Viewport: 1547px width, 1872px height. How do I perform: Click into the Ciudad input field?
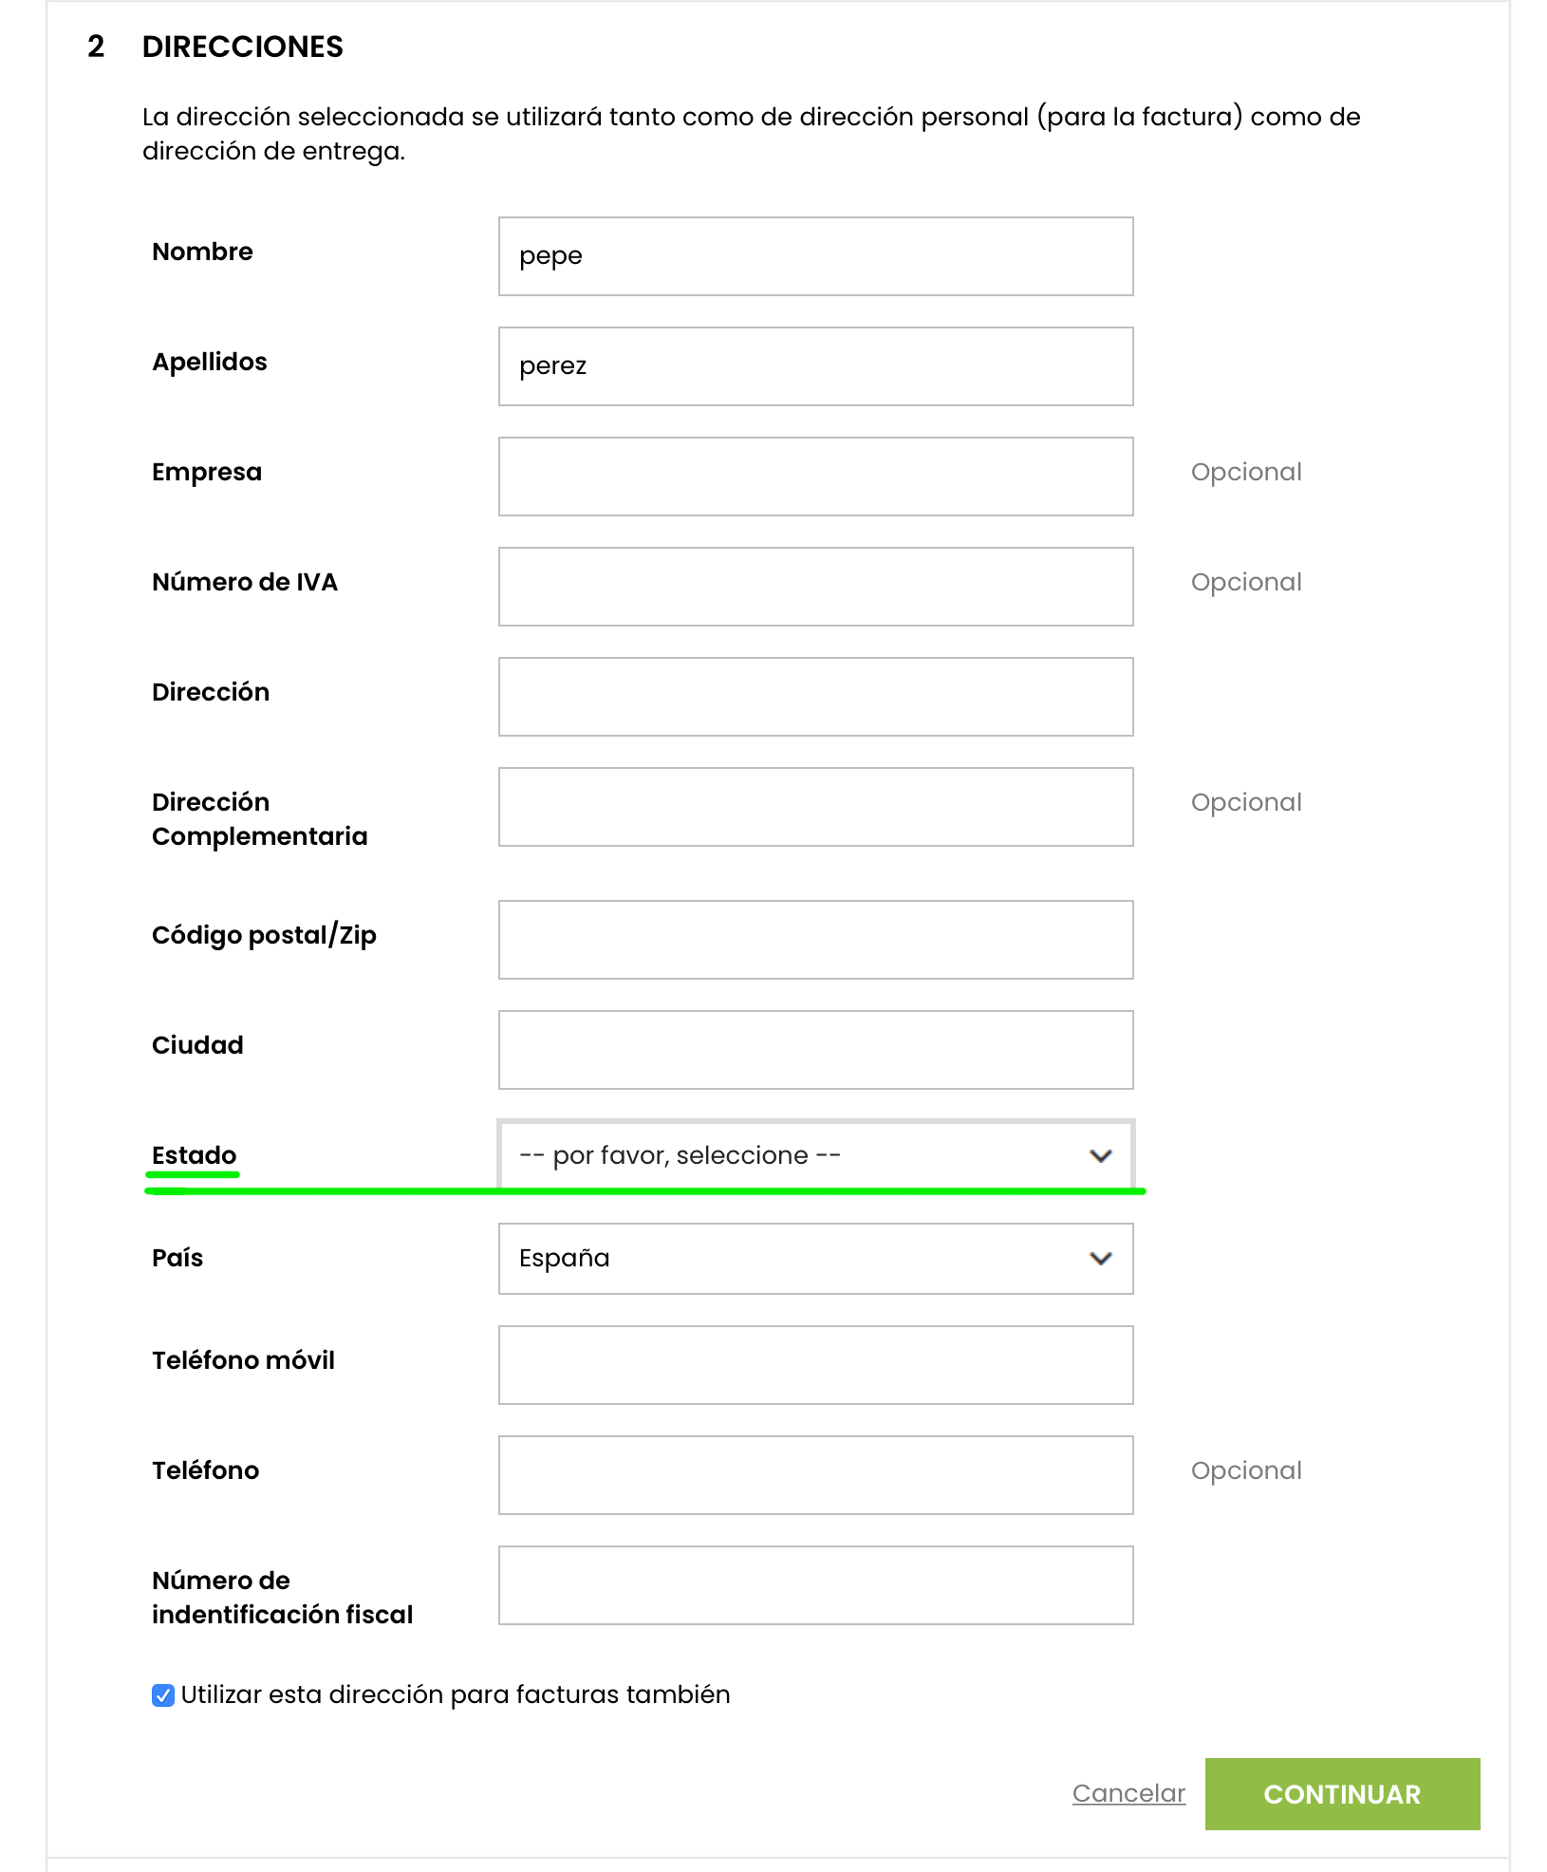coord(816,1050)
